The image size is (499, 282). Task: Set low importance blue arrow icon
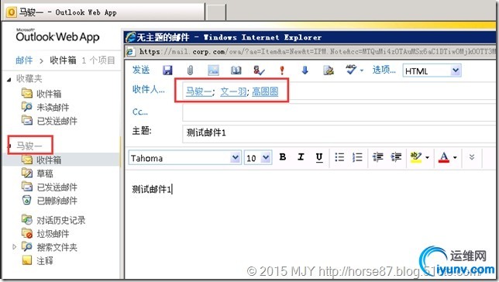(x=305, y=70)
